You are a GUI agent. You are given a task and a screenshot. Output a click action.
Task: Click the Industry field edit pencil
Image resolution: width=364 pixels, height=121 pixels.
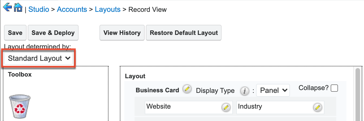[317, 107]
